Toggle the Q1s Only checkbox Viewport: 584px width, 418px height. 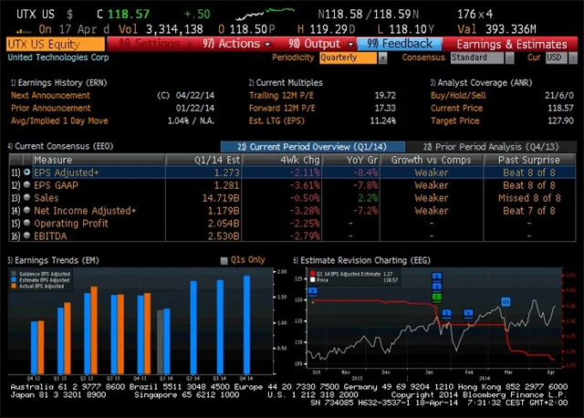(x=224, y=260)
